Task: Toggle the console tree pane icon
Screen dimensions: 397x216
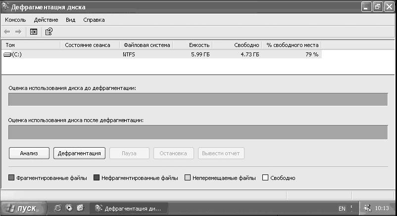Action: pyautogui.click(x=34, y=32)
